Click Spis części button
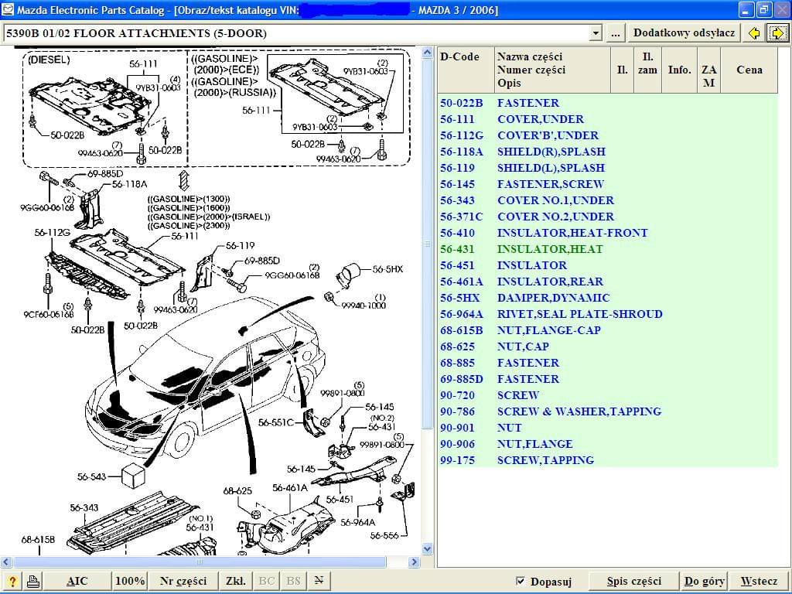792x594 pixels. pos(634,581)
